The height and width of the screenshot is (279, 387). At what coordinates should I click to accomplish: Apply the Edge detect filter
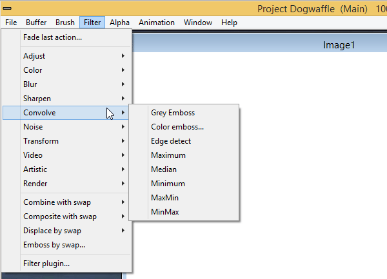184,141
